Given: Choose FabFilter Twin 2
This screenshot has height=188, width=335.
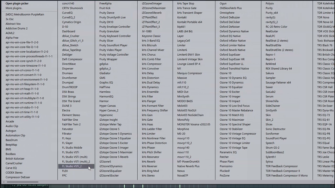Looking at the screenshot, I should pos(71,125).
